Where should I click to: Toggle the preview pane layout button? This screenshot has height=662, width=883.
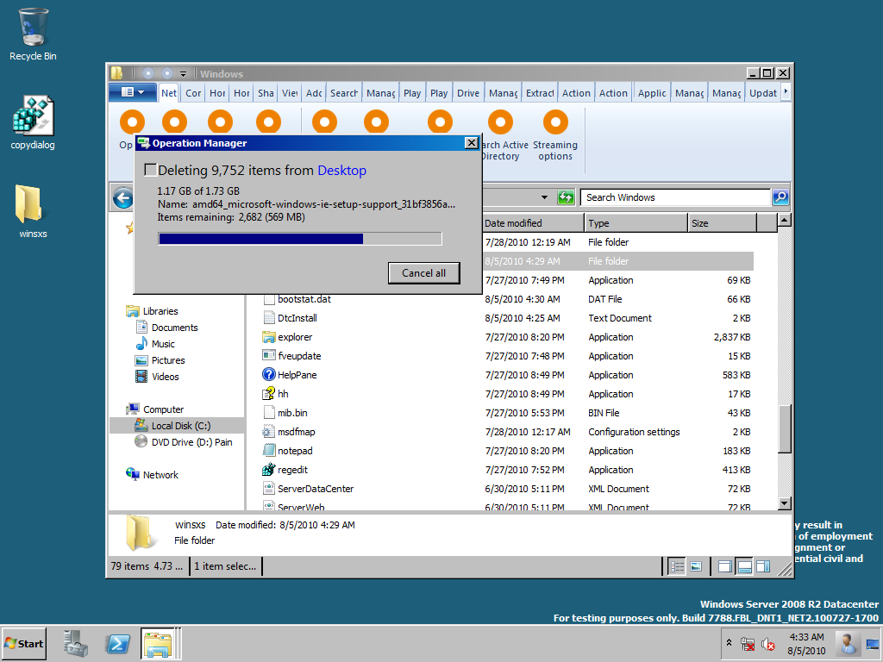coord(763,566)
